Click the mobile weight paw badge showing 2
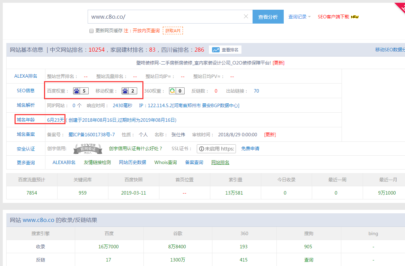 pos(129,91)
